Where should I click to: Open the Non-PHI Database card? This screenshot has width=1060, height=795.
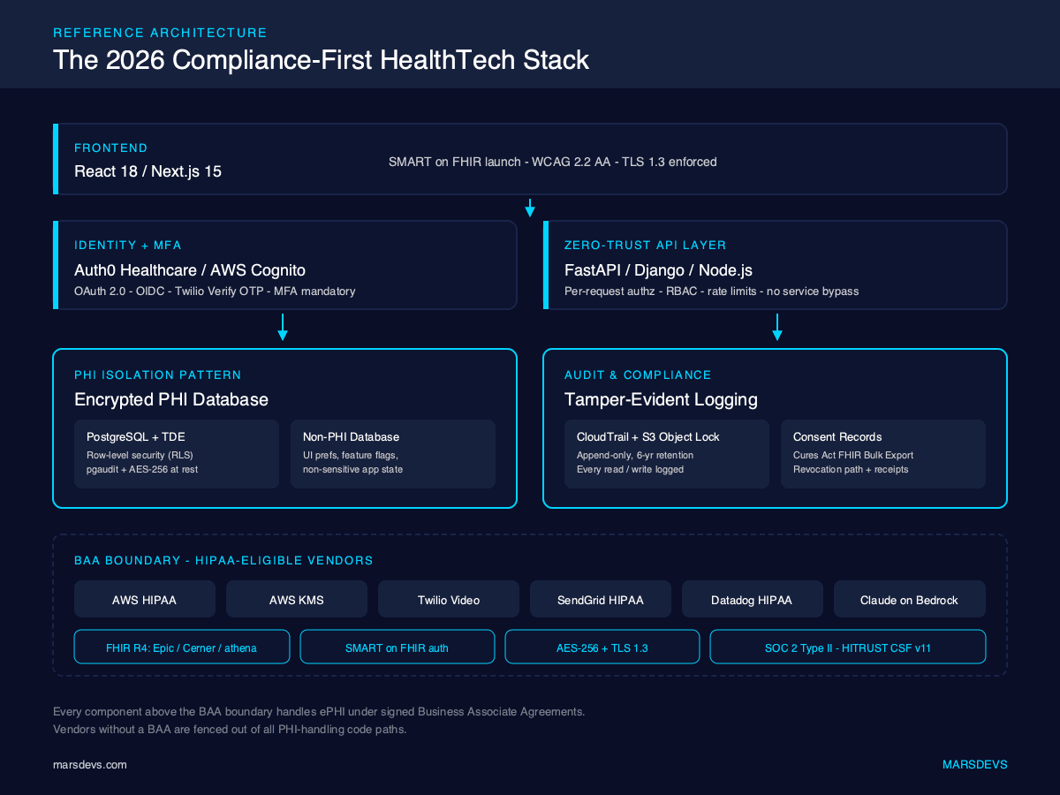(x=393, y=454)
